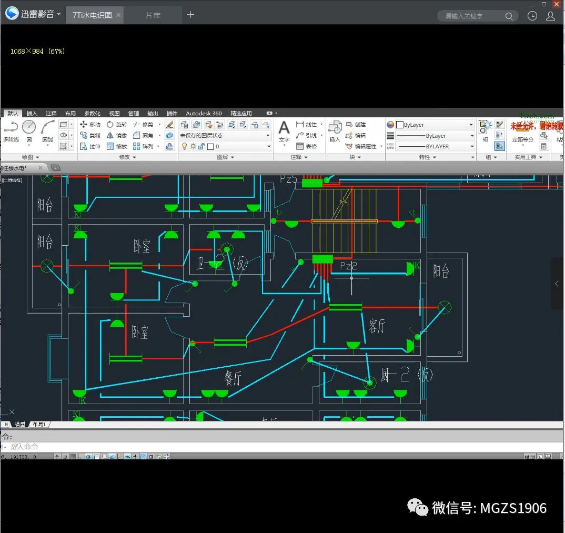Open the Layer Properties manager icon
This screenshot has width=565, height=533.
point(184,125)
